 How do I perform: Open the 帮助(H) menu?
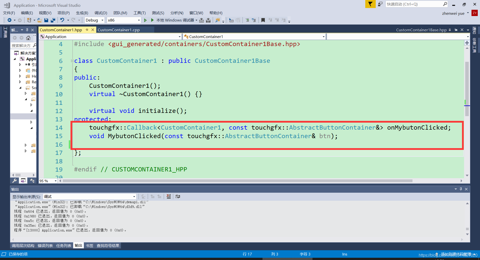coord(216,13)
